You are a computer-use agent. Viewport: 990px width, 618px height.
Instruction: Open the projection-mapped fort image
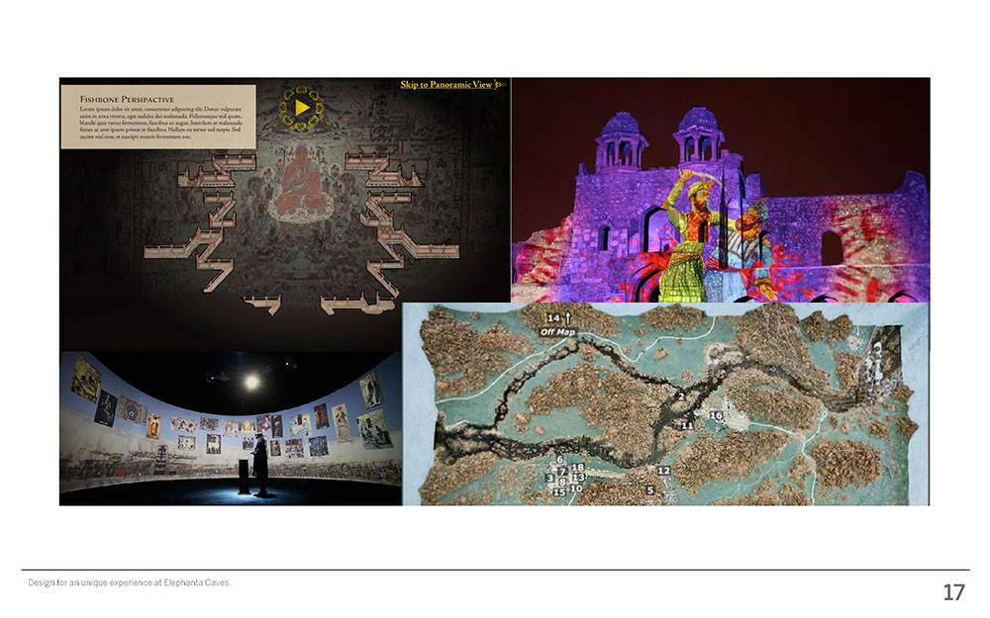pyautogui.click(x=721, y=190)
